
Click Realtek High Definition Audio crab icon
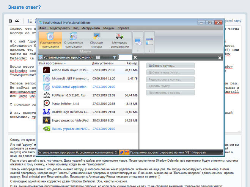click(x=46, y=112)
